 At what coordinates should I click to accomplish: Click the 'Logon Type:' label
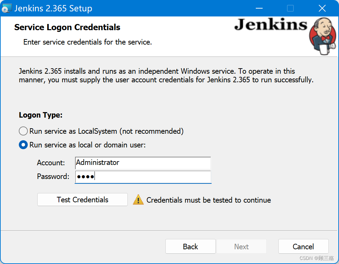(41, 115)
